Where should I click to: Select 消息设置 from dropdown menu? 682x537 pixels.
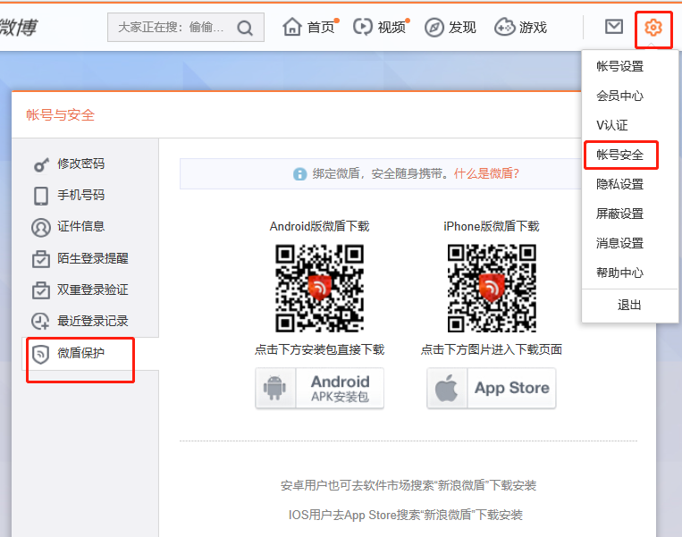pos(619,243)
